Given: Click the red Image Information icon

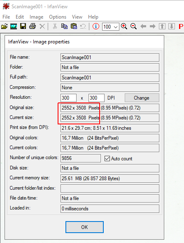Looking at the screenshot, I should coord(96,26).
